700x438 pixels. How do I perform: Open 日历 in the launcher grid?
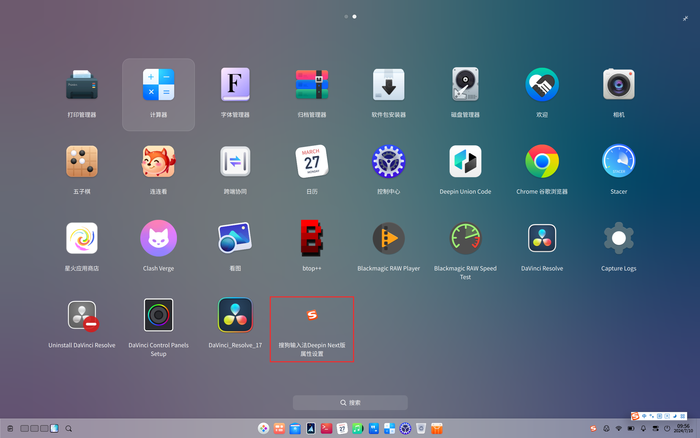[x=312, y=170]
